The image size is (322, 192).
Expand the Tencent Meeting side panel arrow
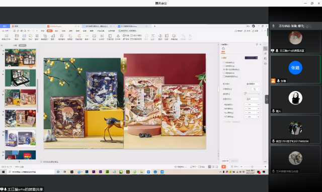[x=267, y=100]
